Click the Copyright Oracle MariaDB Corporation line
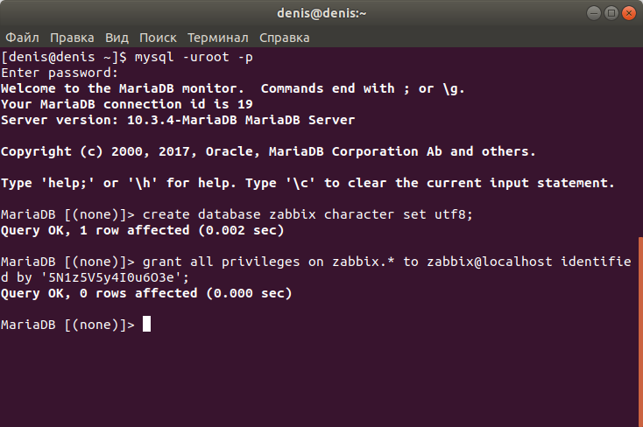Viewport: 643px width, 427px height. (x=268, y=151)
